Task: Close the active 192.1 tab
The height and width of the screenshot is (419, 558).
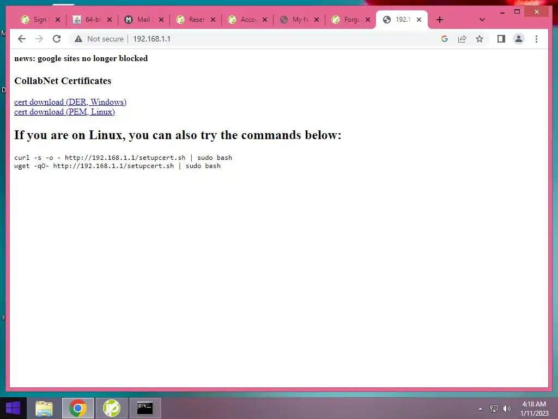Action: coord(419,20)
